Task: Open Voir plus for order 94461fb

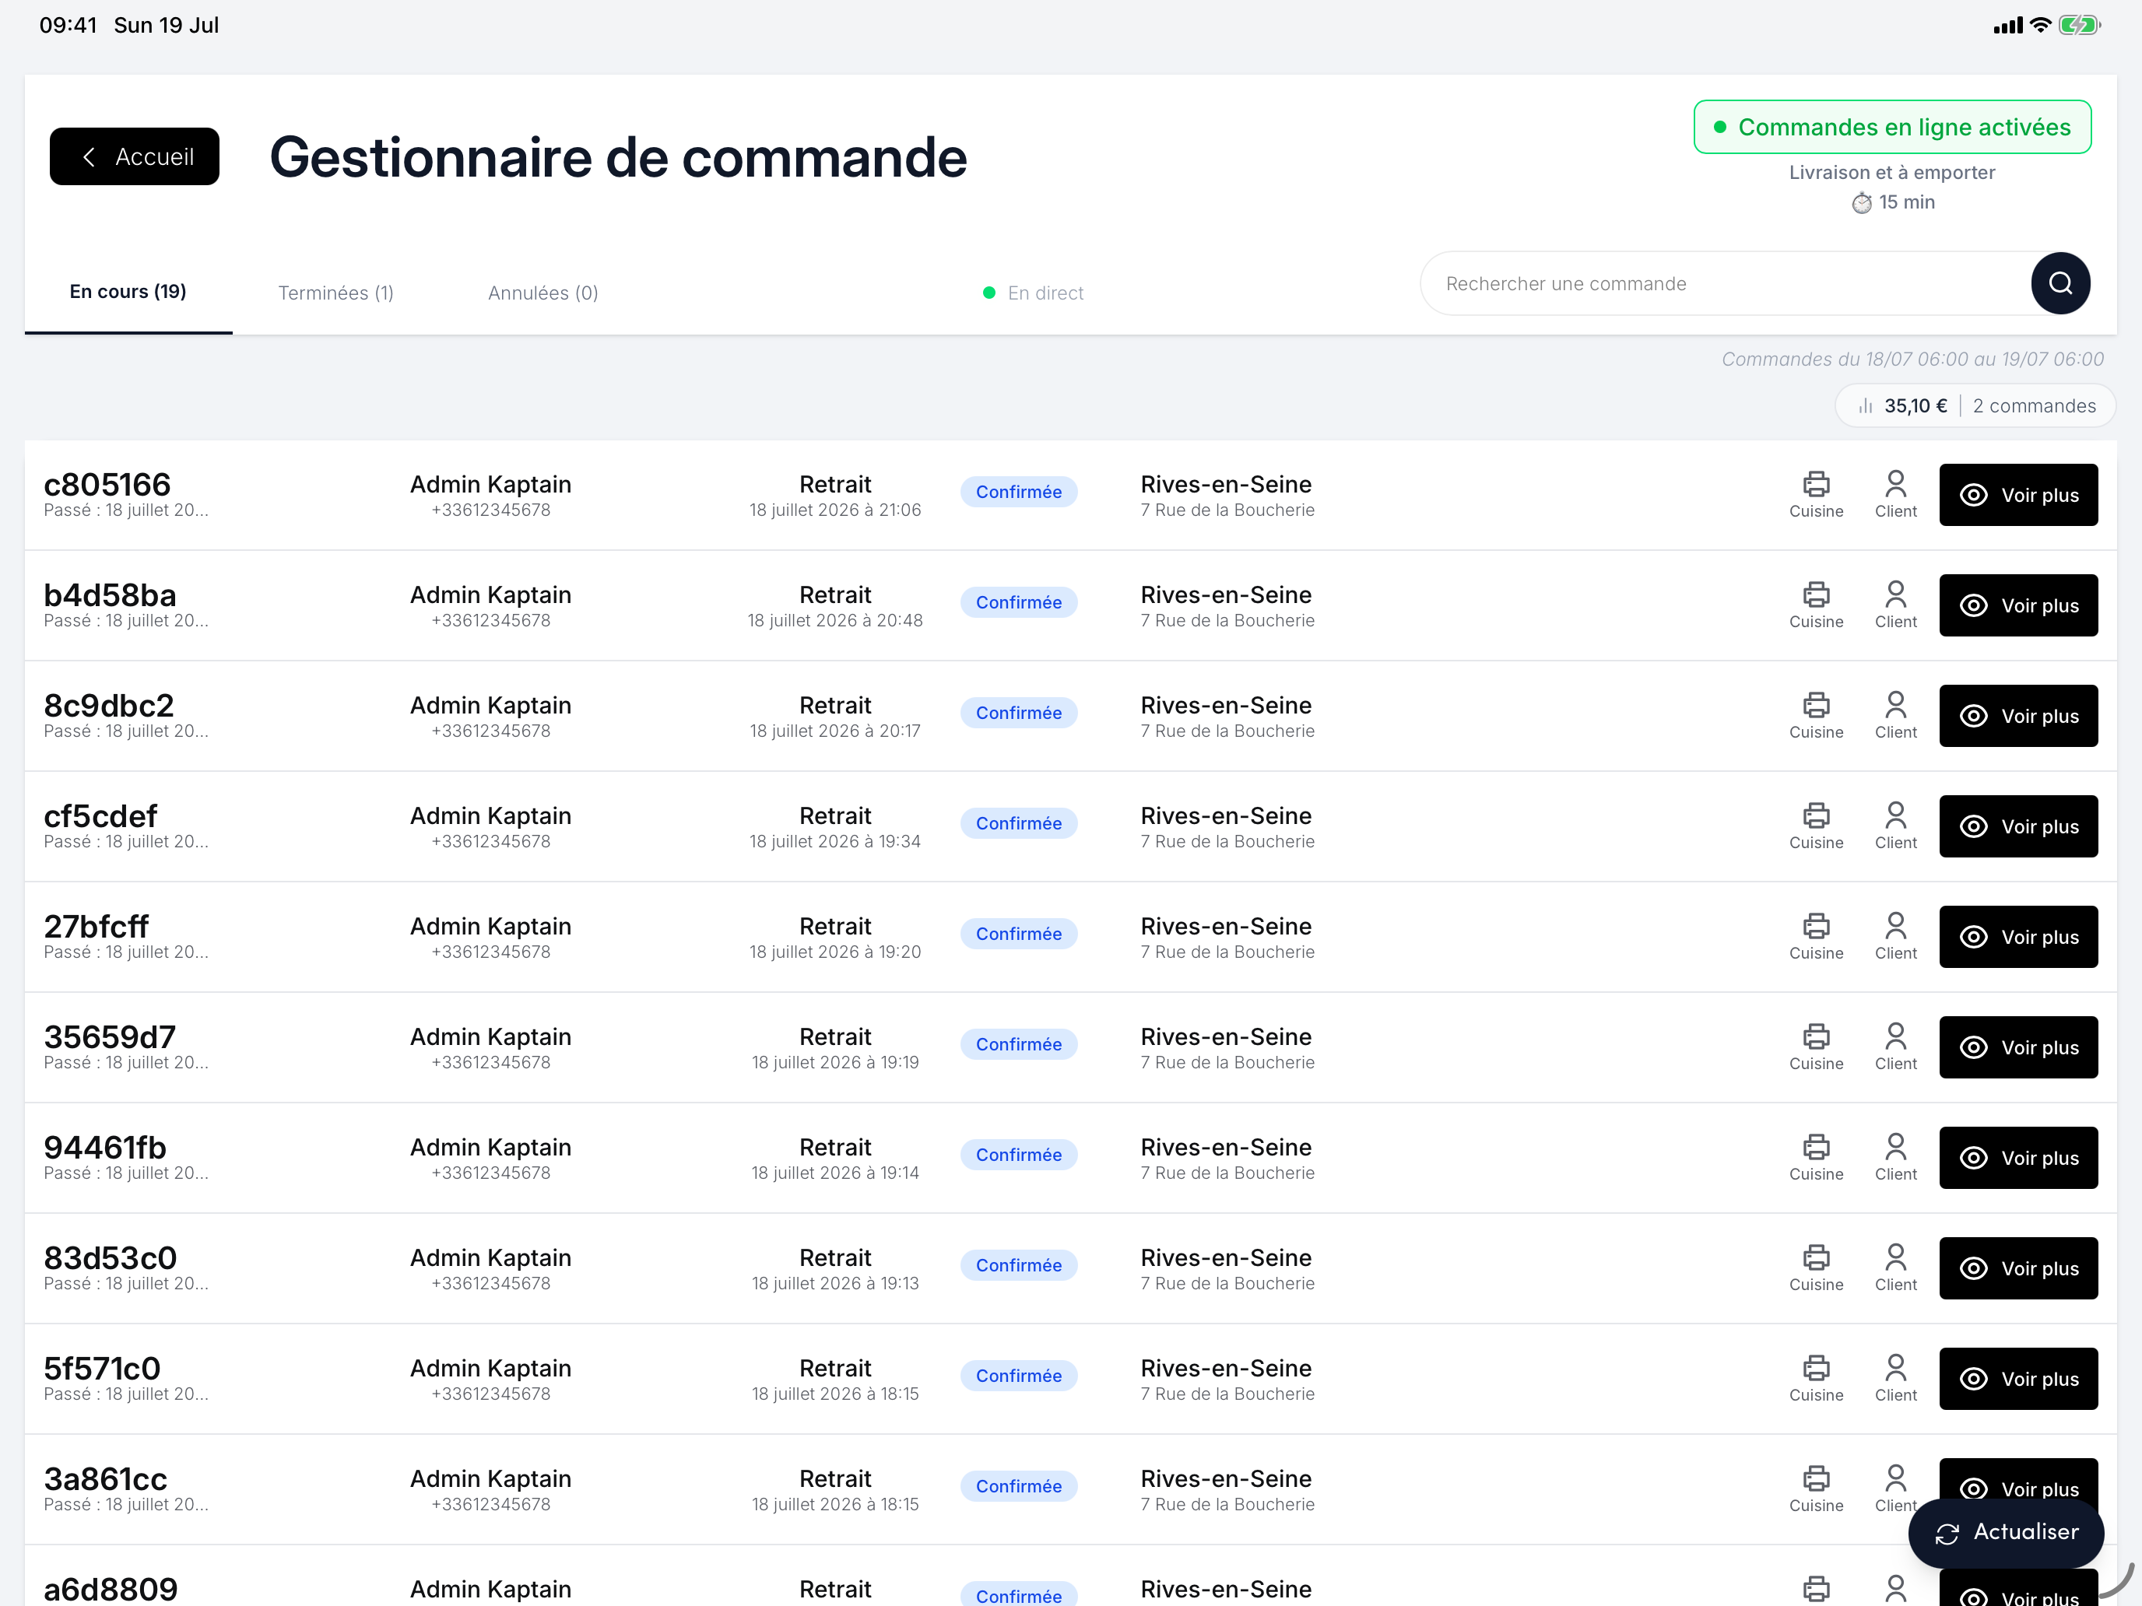Action: (2018, 1157)
